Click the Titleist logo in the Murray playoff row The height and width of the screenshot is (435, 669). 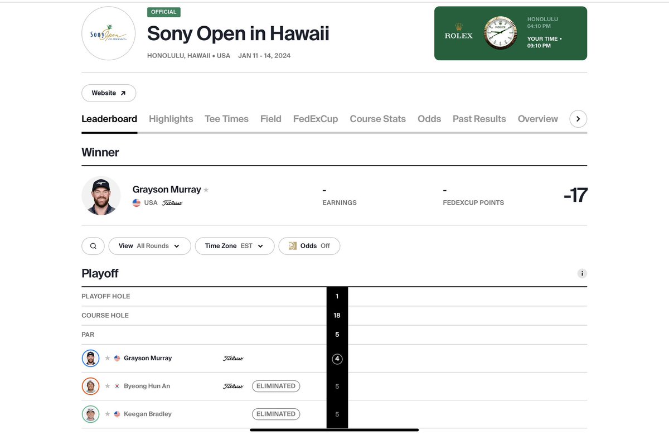(x=233, y=359)
